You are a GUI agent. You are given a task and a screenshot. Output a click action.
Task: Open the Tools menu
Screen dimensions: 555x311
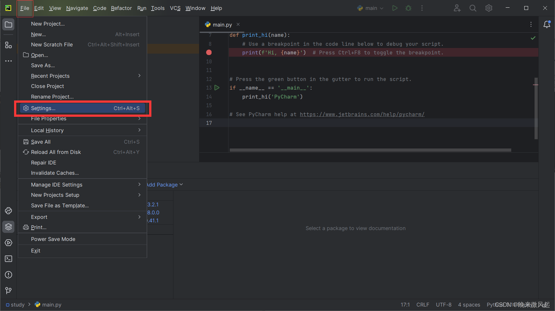tap(158, 8)
